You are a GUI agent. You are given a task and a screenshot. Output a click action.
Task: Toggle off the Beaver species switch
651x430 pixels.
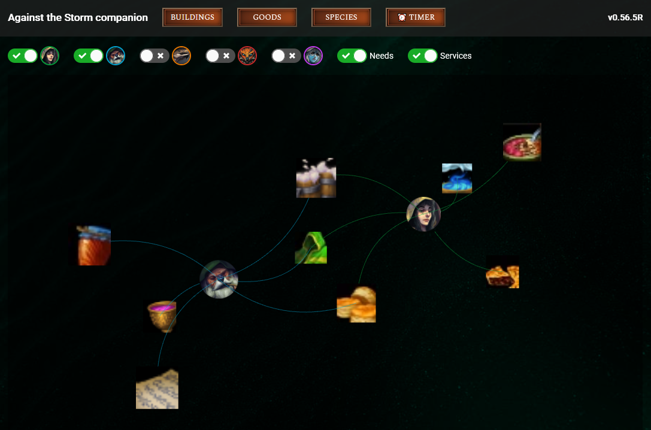coord(89,56)
